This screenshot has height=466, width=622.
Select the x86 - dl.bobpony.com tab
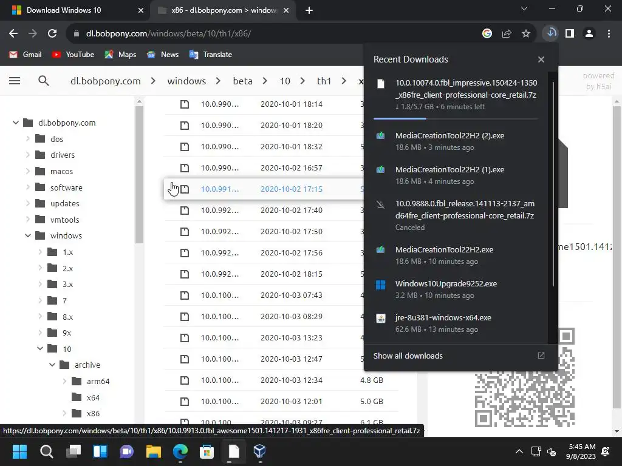point(224,11)
